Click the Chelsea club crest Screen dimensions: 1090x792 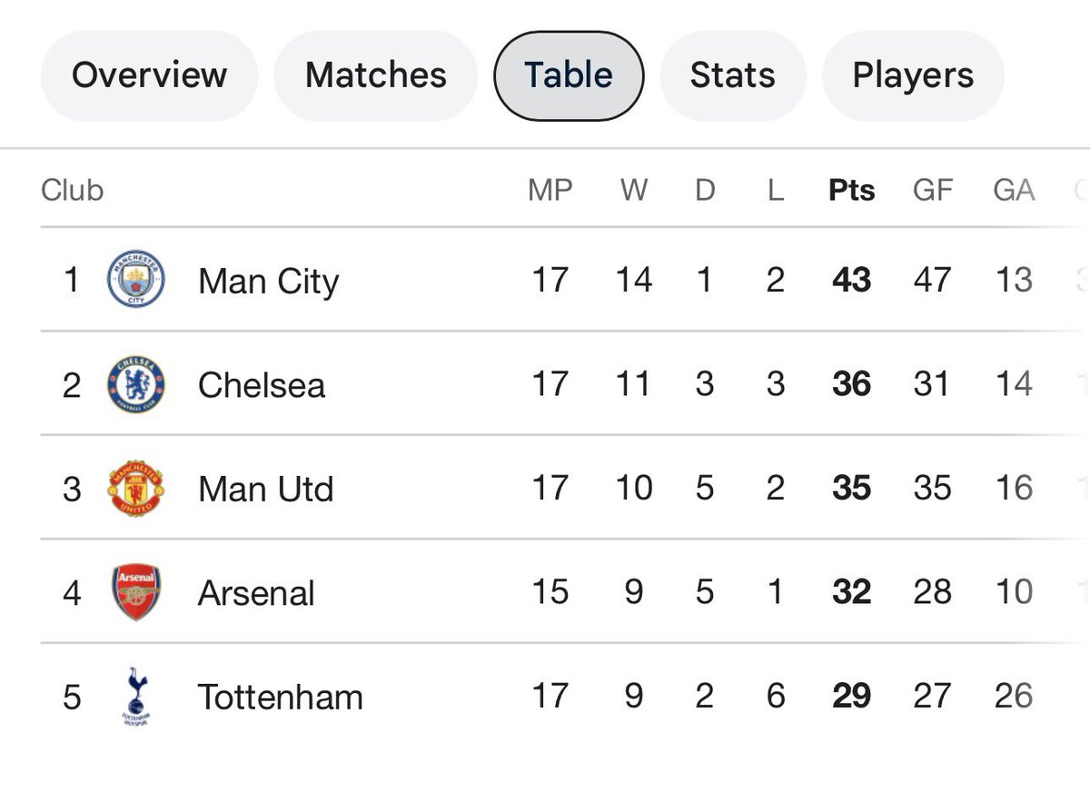click(136, 384)
